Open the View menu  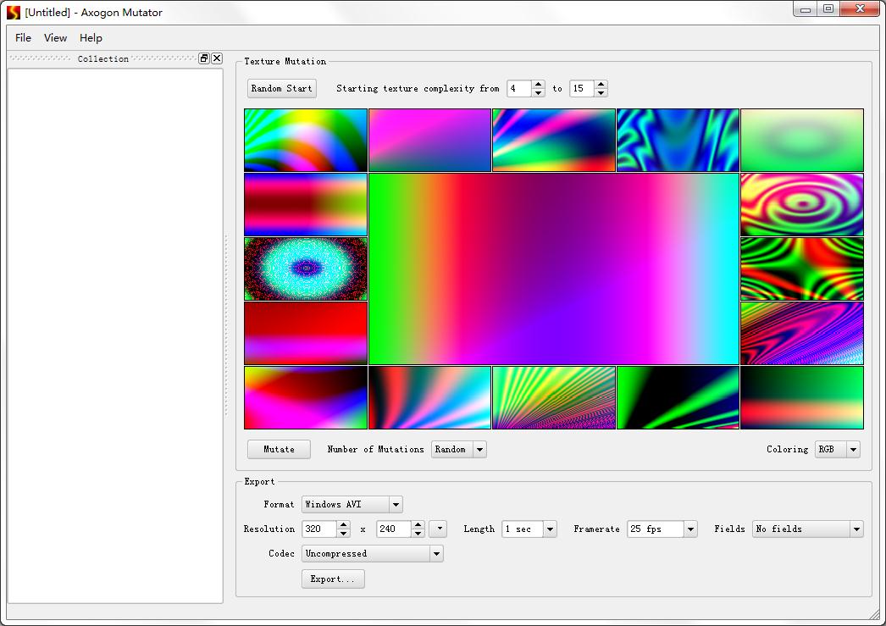click(55, 38)
